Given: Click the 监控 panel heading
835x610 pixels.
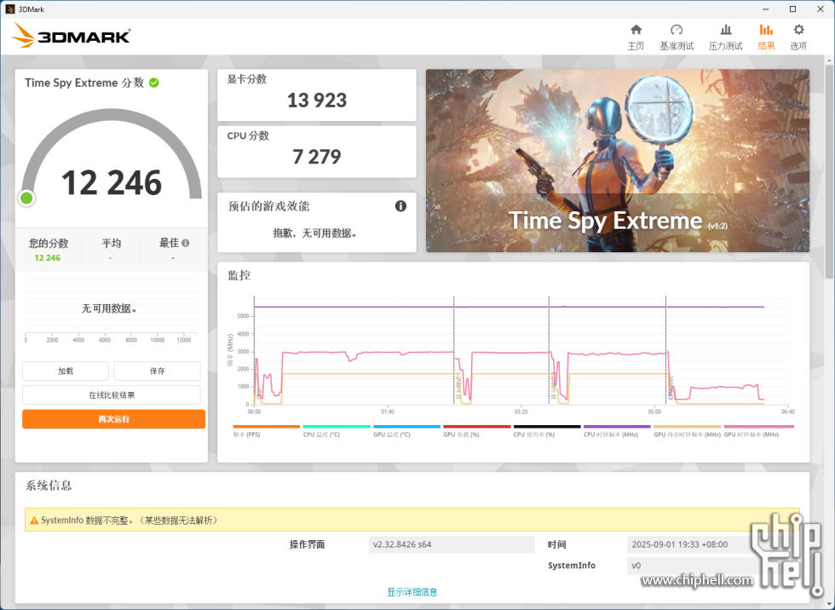Looking at the screenshot, I should click(239, 275).
